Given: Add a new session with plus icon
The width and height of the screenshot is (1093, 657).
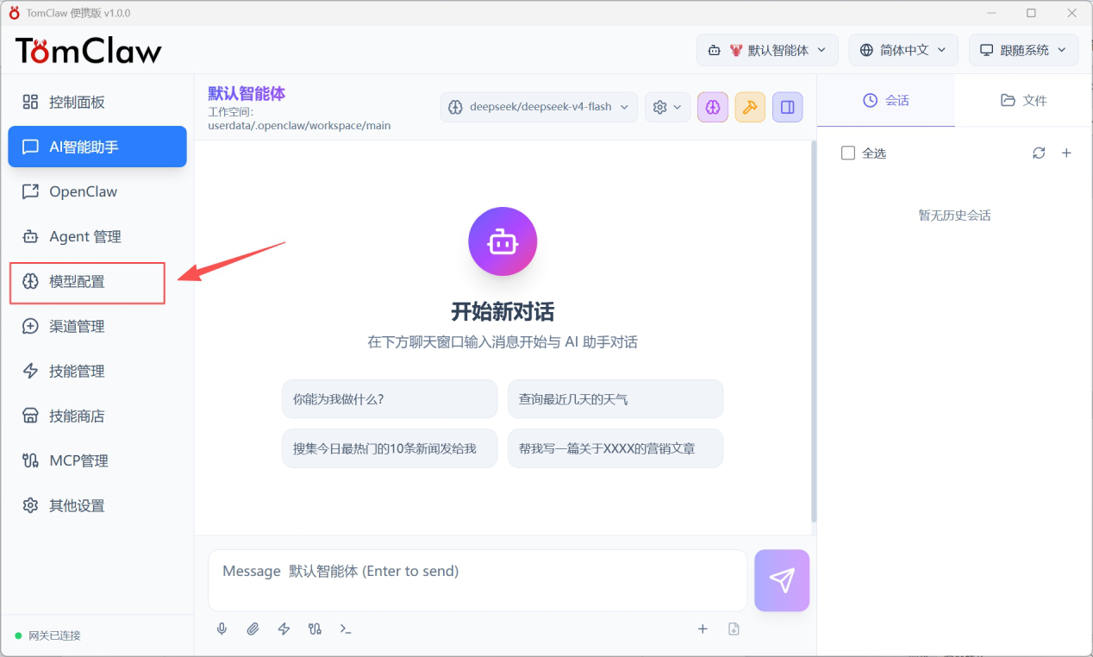Looking at the screenshot, I should tap(1066, 153).
